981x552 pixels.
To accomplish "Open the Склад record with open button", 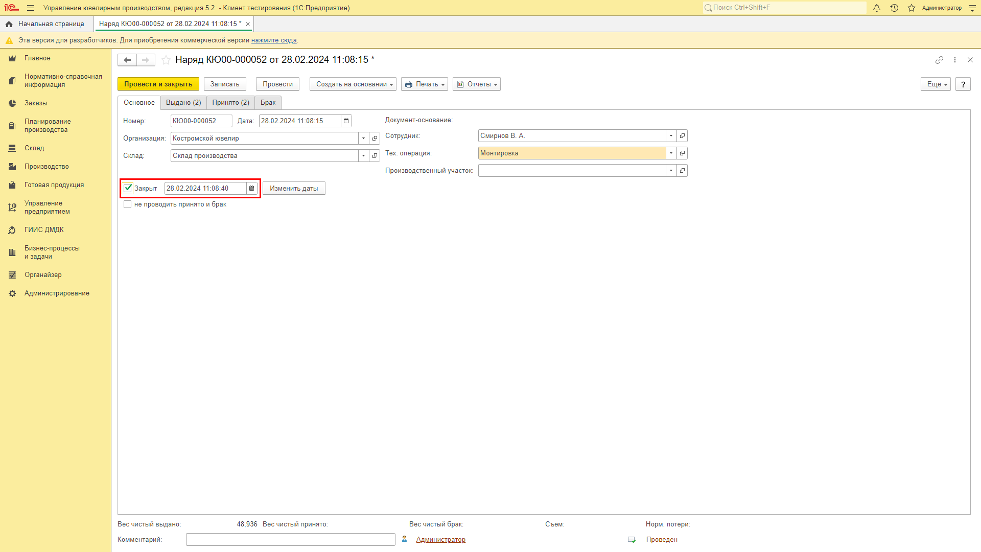I will pyautogui.click(x=375, y=156).
